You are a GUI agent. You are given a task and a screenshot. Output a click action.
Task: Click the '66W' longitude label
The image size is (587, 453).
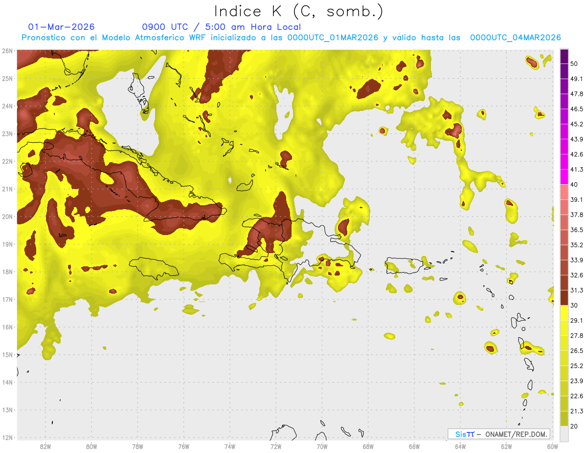click(x=414, y=446)
